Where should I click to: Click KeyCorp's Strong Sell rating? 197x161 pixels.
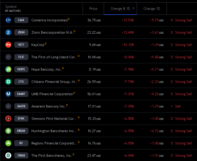[181, 45]
